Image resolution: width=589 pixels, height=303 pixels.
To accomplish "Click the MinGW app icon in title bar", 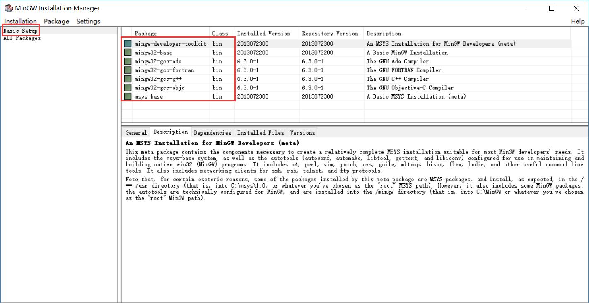I will pos(8,8).
